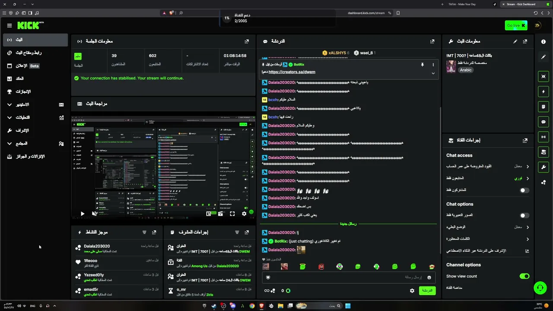Play the stream preview video
553x311 pixels.
click(x=83, y=213)
